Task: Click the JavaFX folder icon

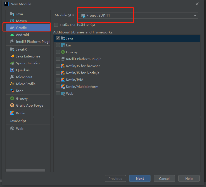Action: pyautogui.click(x=12, y=49)
